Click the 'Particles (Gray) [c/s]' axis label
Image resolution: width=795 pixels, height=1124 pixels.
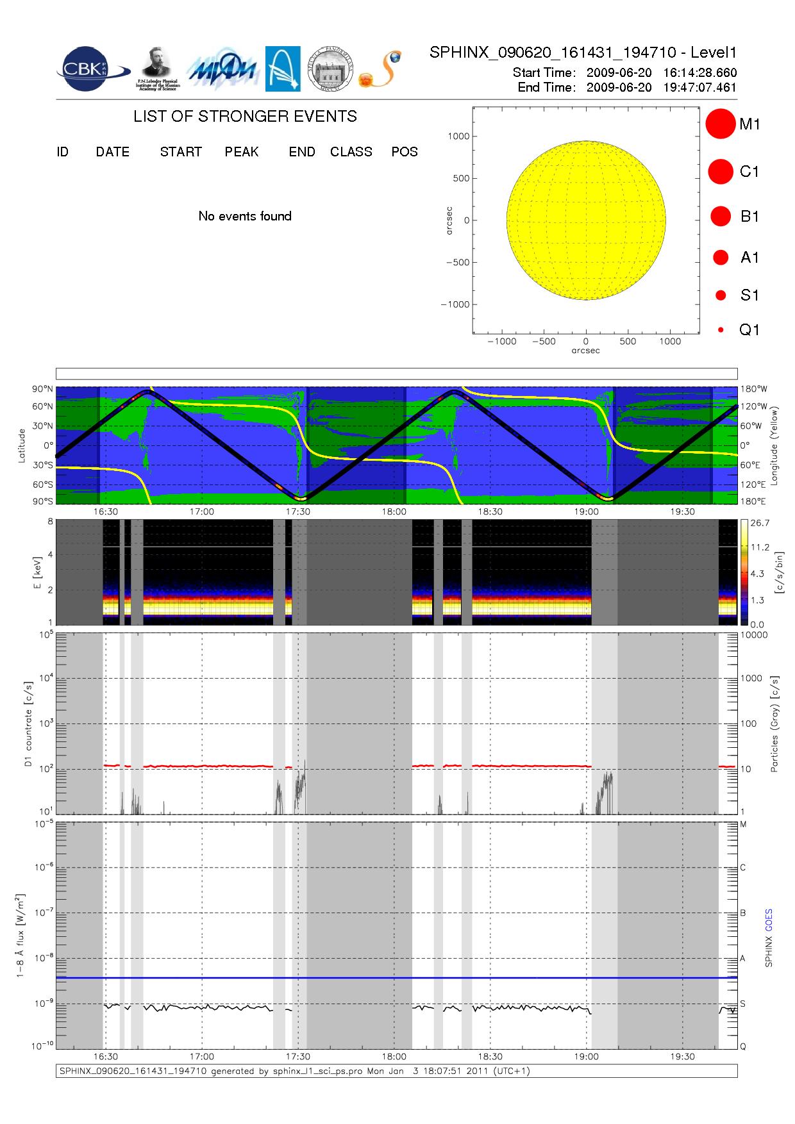(774, 724)
